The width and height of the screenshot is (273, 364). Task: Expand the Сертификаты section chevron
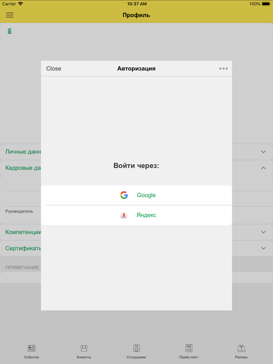tap(263, 248)
